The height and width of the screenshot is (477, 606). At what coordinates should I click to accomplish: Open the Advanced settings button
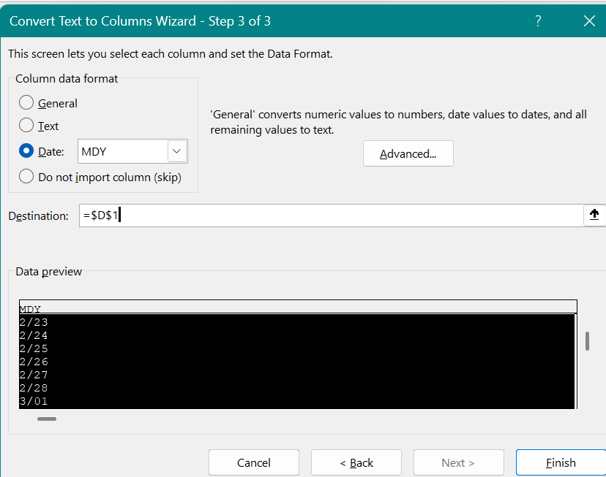[x=408, y=153]
